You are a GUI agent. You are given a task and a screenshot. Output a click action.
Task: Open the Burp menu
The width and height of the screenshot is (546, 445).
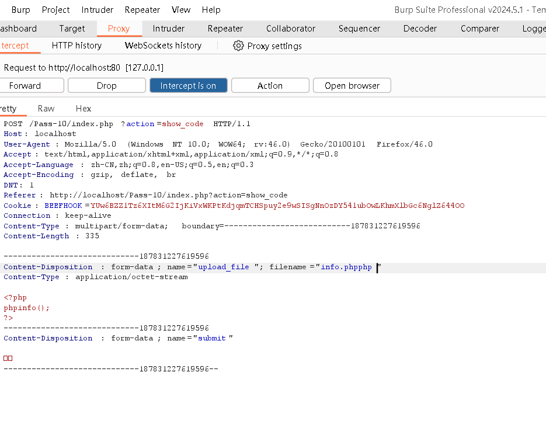pyautogui.click(x=21, y=10)
